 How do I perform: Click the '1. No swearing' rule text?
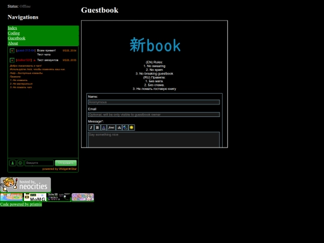154,66
